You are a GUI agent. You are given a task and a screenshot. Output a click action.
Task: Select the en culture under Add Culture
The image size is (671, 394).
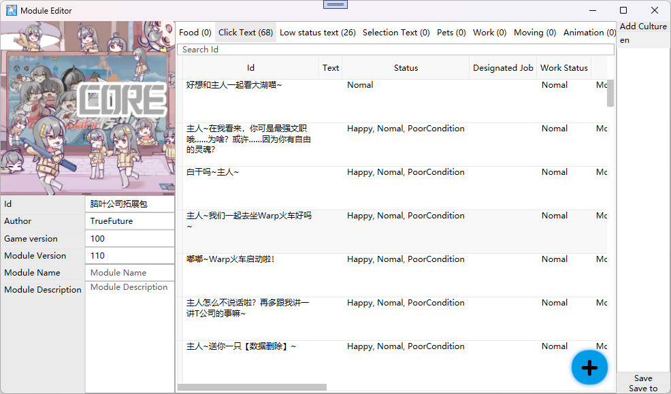tap(624, 40)
